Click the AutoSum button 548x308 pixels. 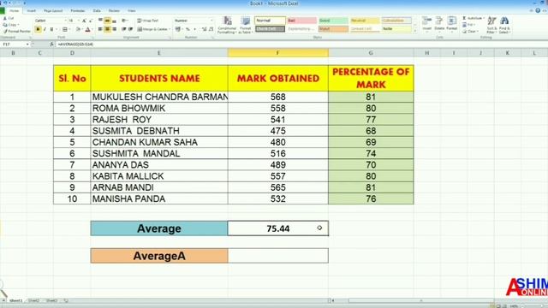pyautogui.click(x=473, y=18)
